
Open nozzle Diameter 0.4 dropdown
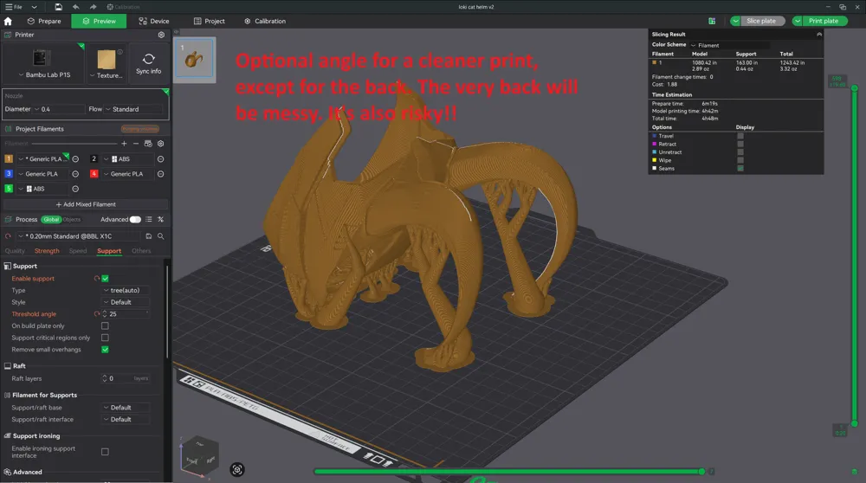pyautogui.click(x=58, y=109)
